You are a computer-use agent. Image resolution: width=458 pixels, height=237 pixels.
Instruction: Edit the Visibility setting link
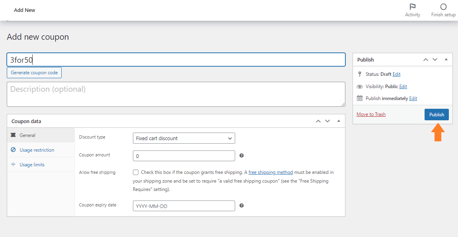[x=403, y=87]
